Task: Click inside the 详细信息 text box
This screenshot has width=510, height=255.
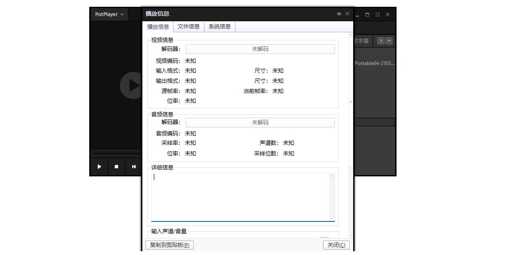Action: tap(240, 197)
